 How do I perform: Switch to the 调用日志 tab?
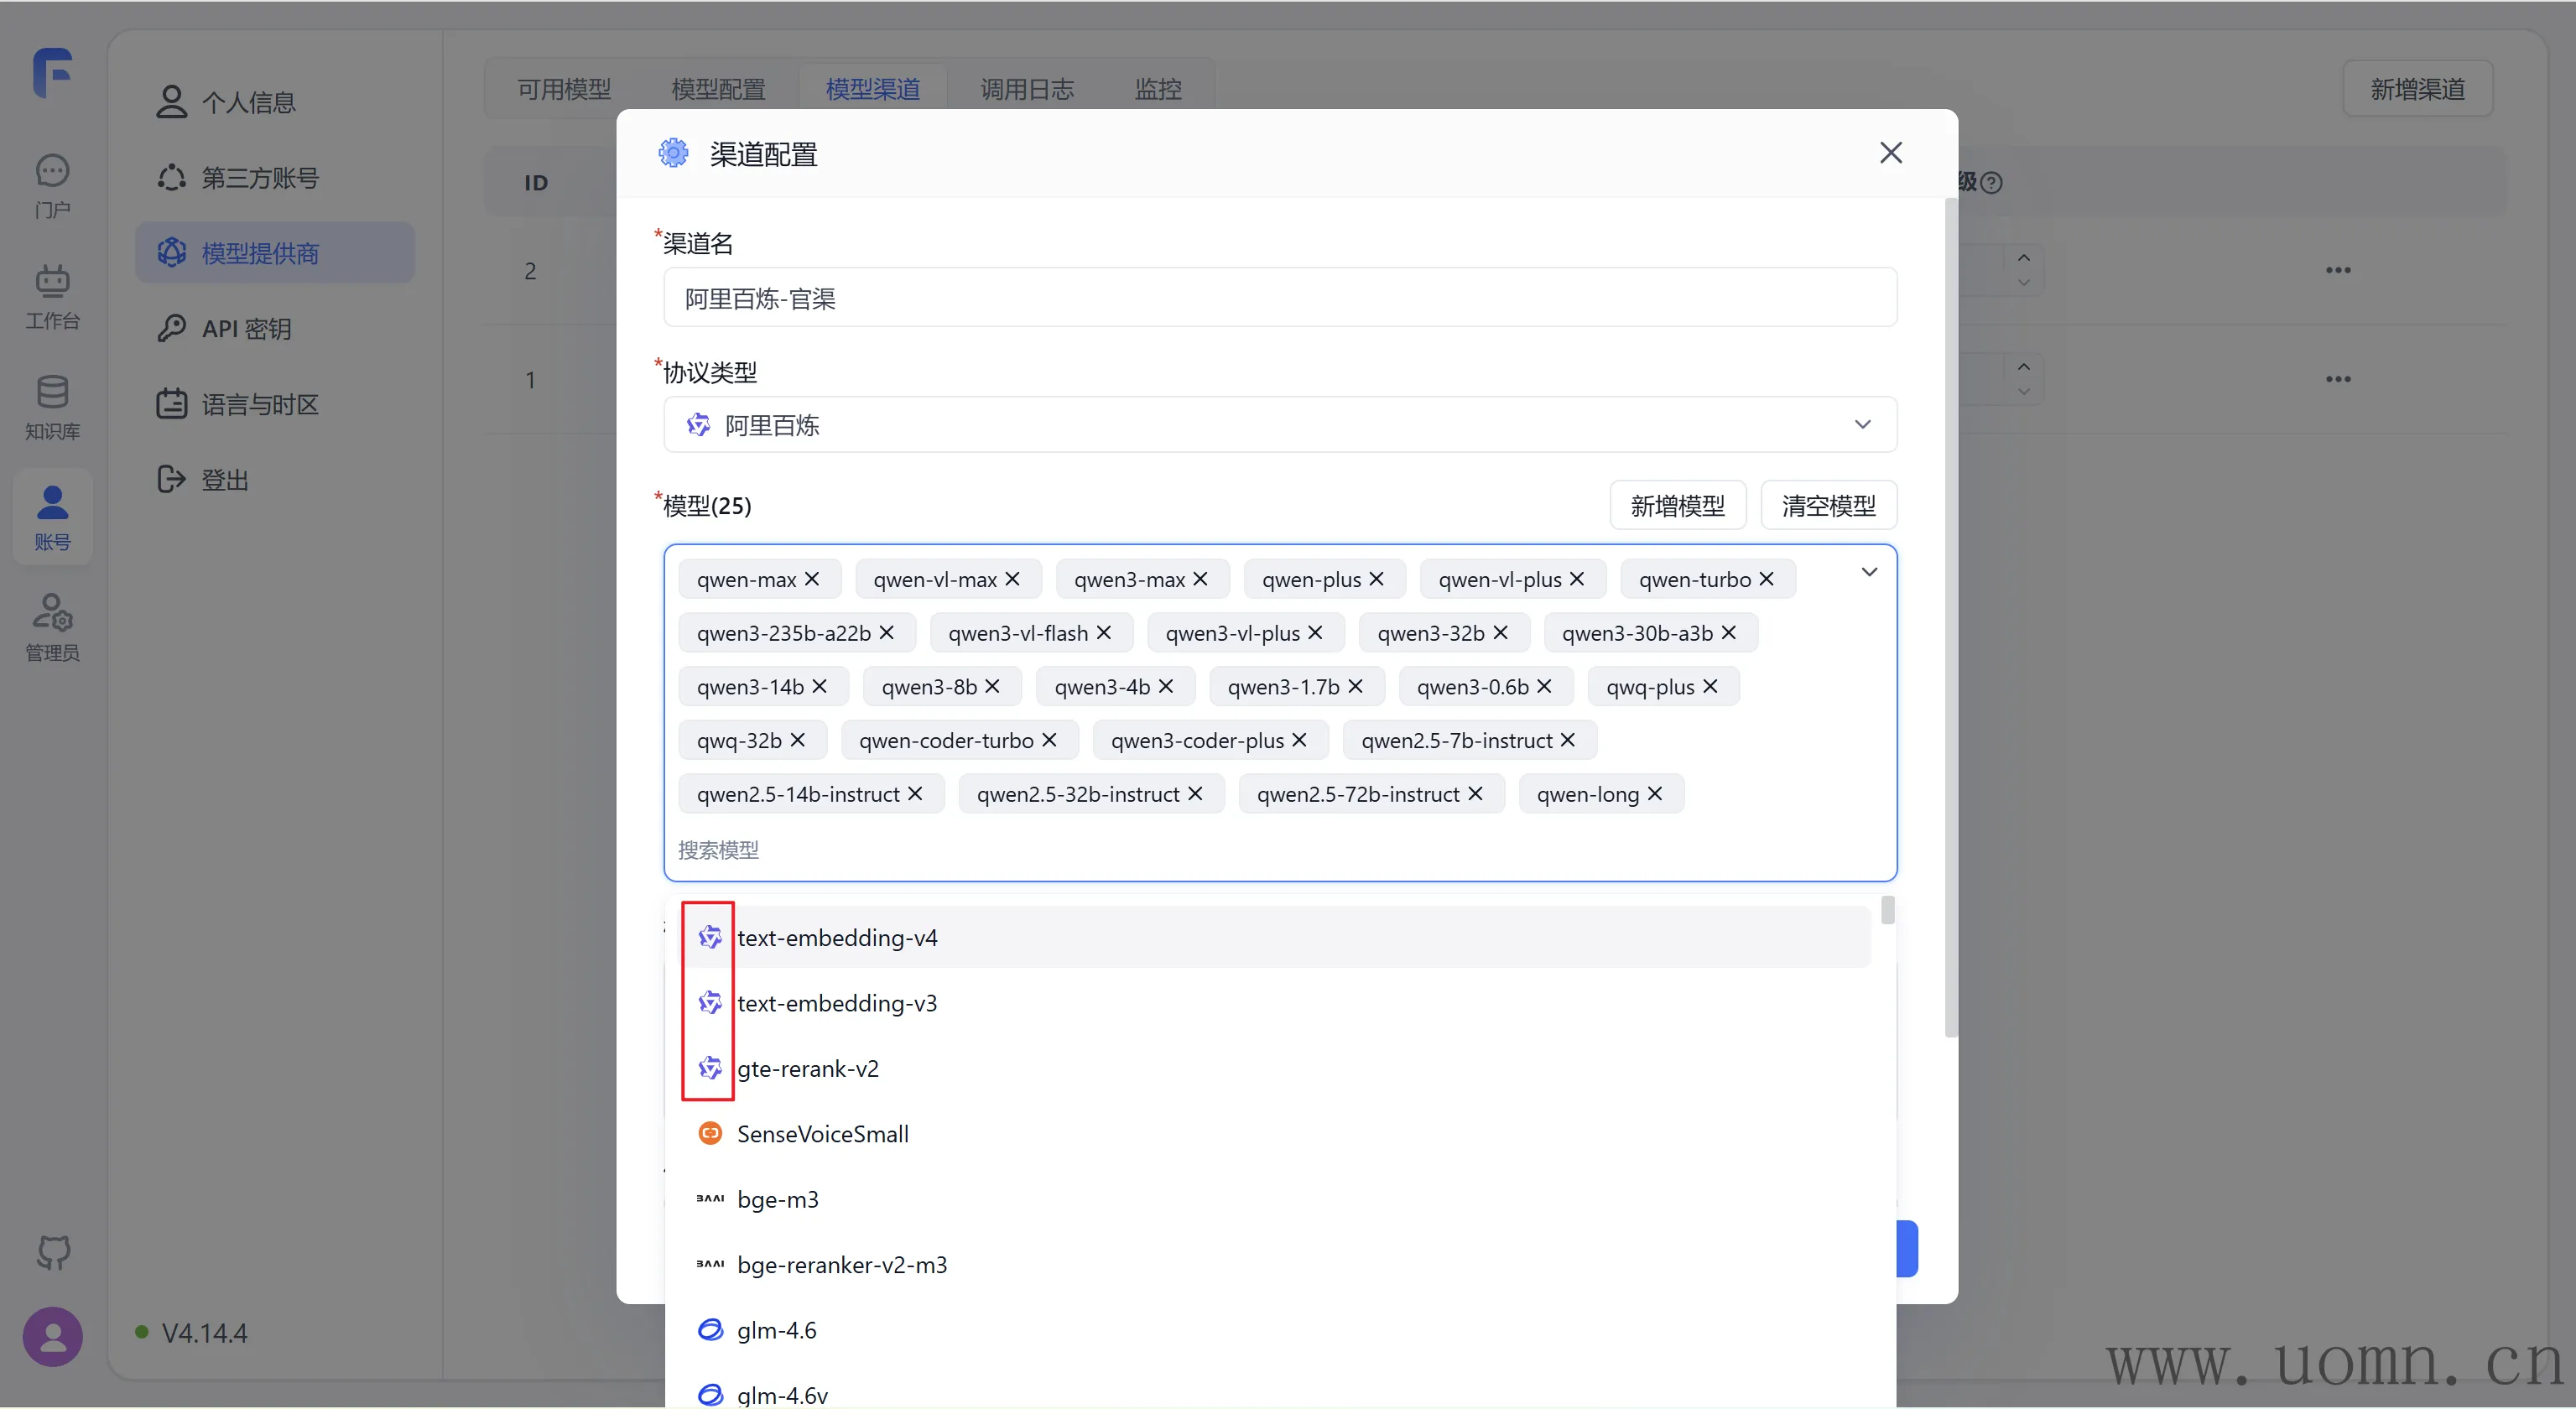point(1026,89)
